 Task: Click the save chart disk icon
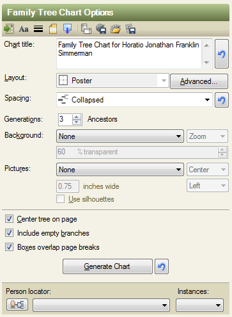(x=130, y=29)
